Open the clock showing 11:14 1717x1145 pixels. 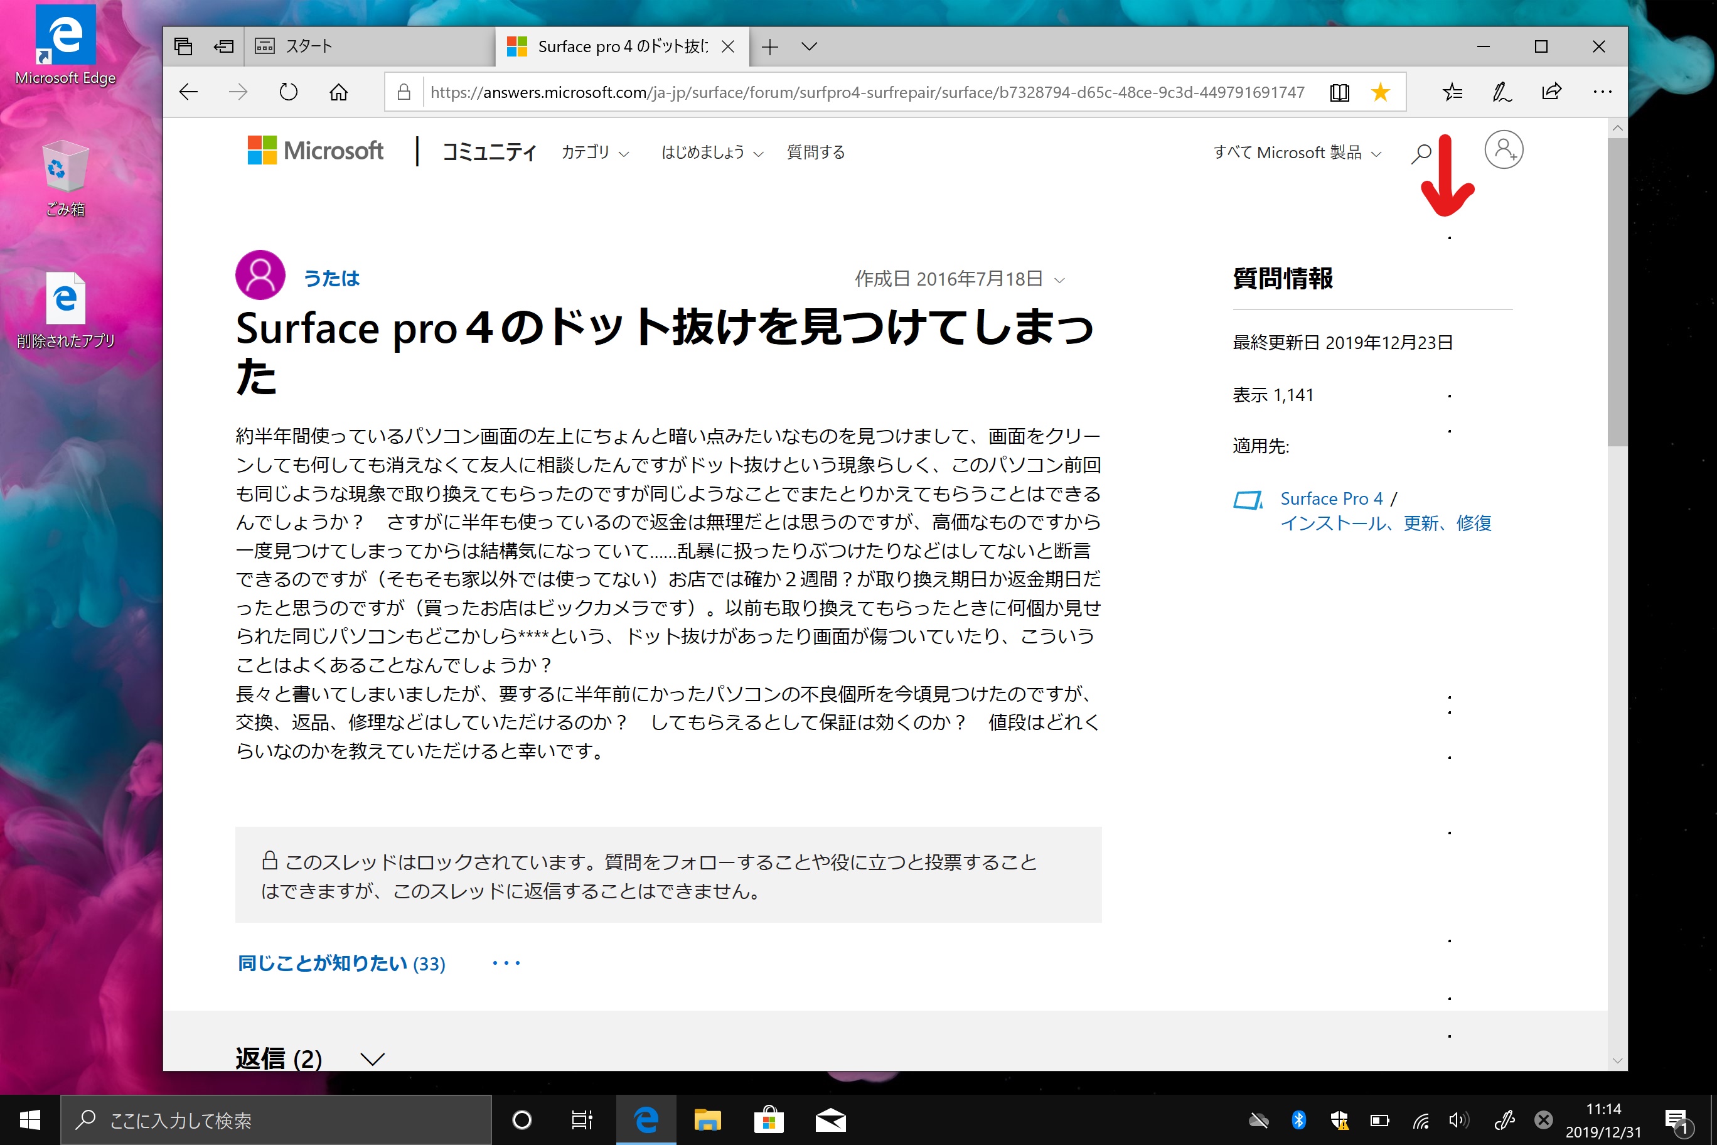1603,1120
